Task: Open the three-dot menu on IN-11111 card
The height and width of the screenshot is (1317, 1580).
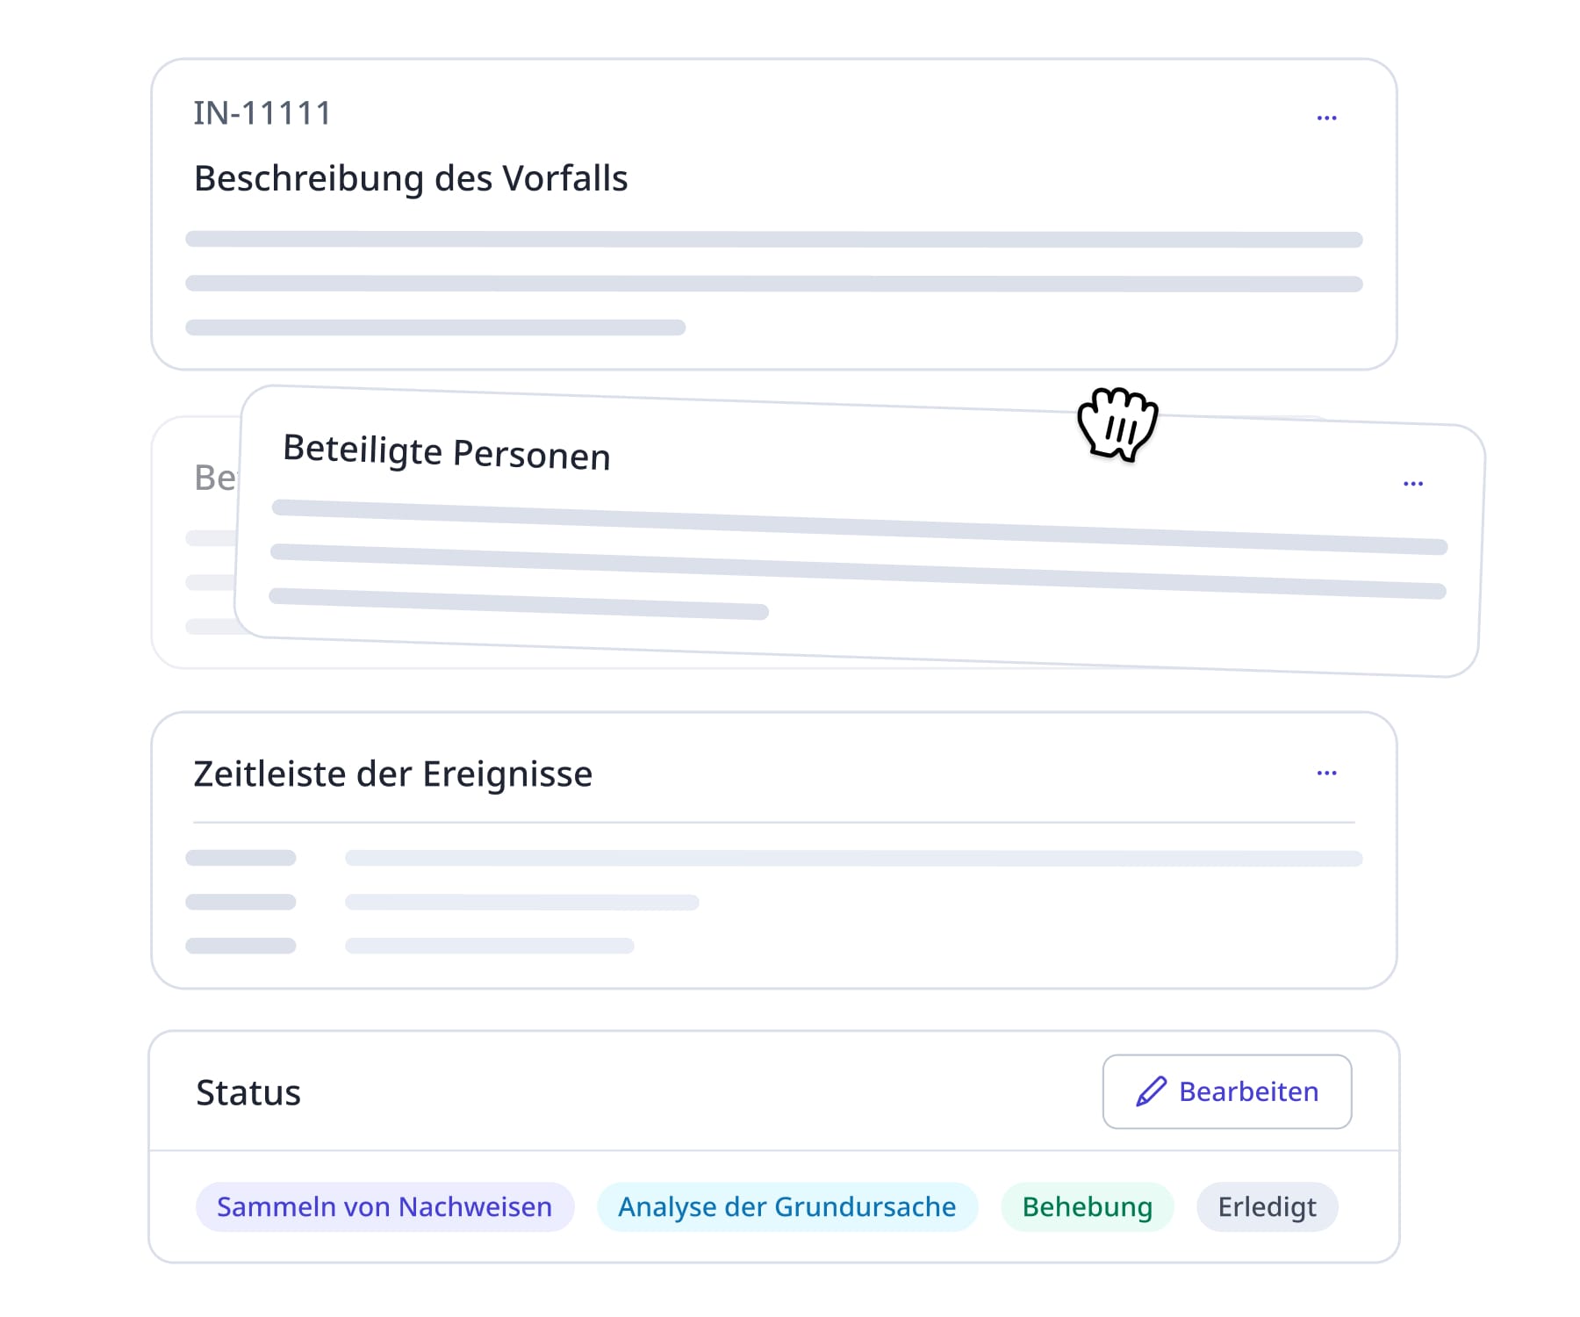Action: click(1326, 118)
